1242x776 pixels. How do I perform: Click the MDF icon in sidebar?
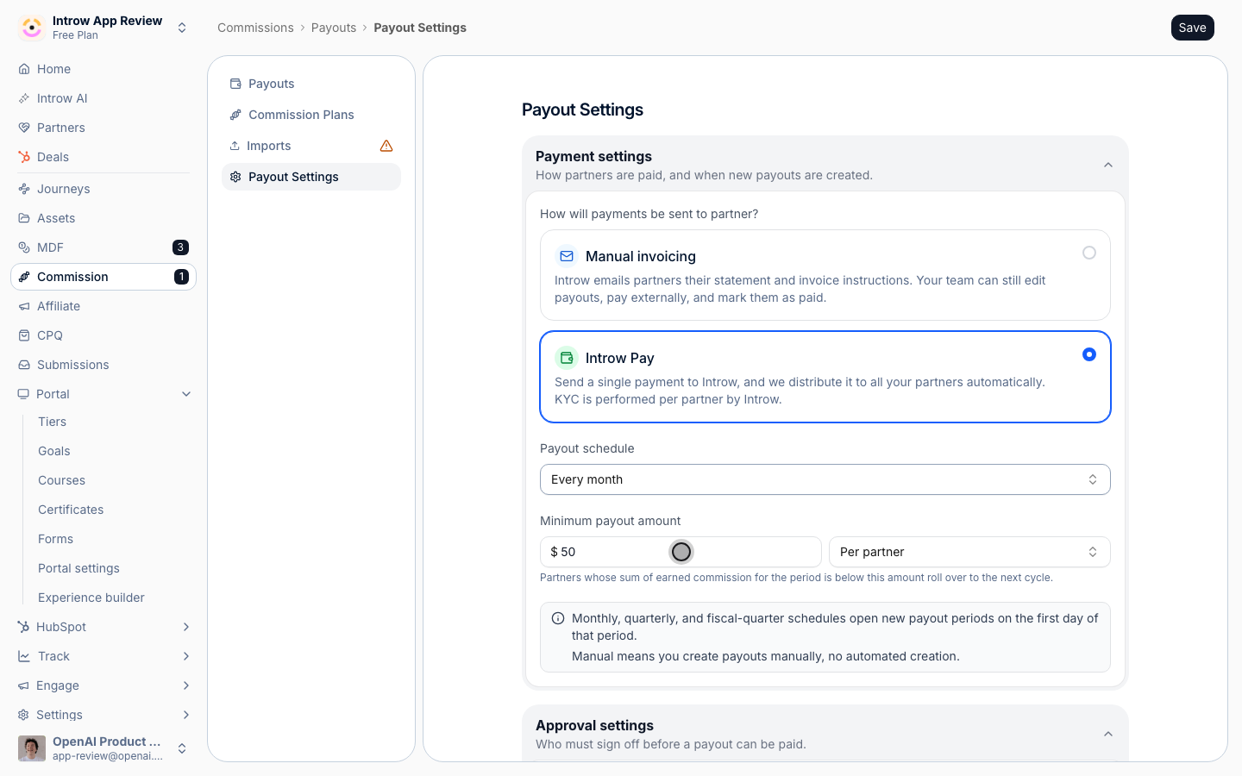pos(24,247)
